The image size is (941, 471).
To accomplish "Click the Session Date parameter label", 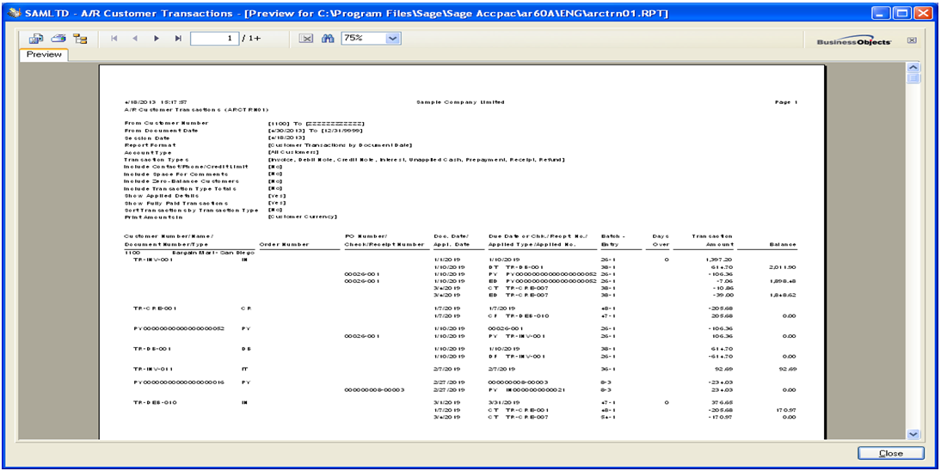I will [x=147, y=138].
